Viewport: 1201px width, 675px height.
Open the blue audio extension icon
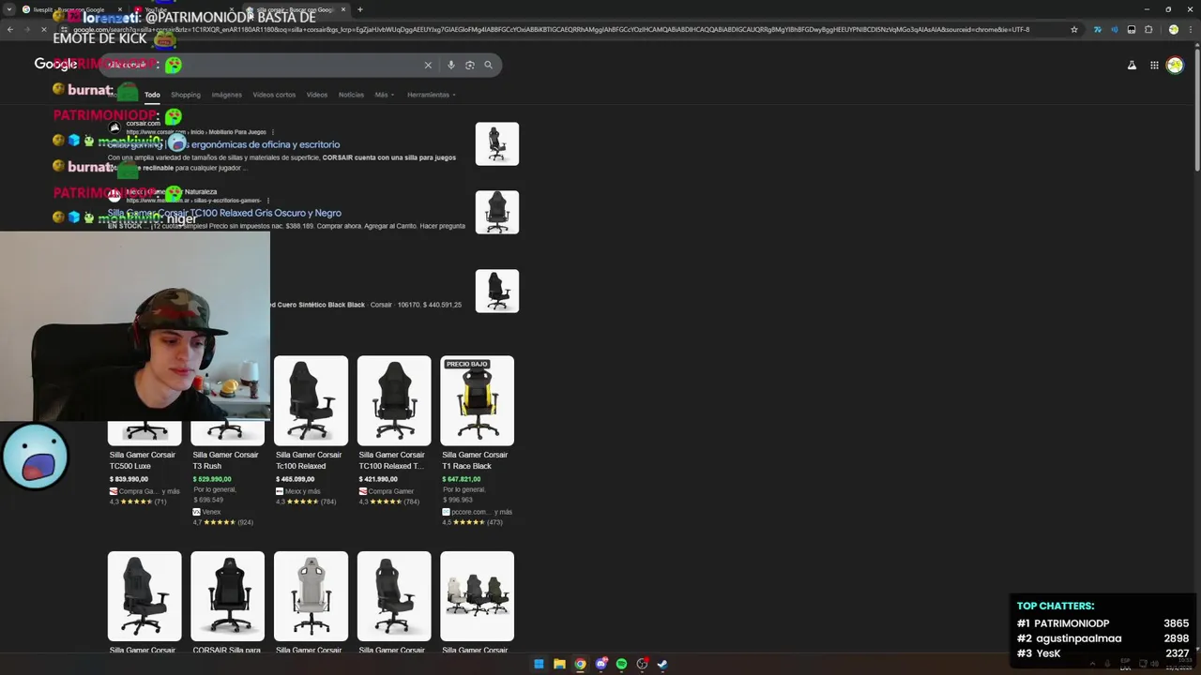click(x=1115, y=29)
